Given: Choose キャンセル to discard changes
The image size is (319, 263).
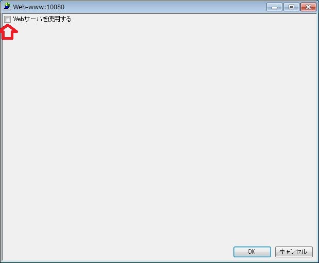Looking at the screenshot, I should 294,252.
